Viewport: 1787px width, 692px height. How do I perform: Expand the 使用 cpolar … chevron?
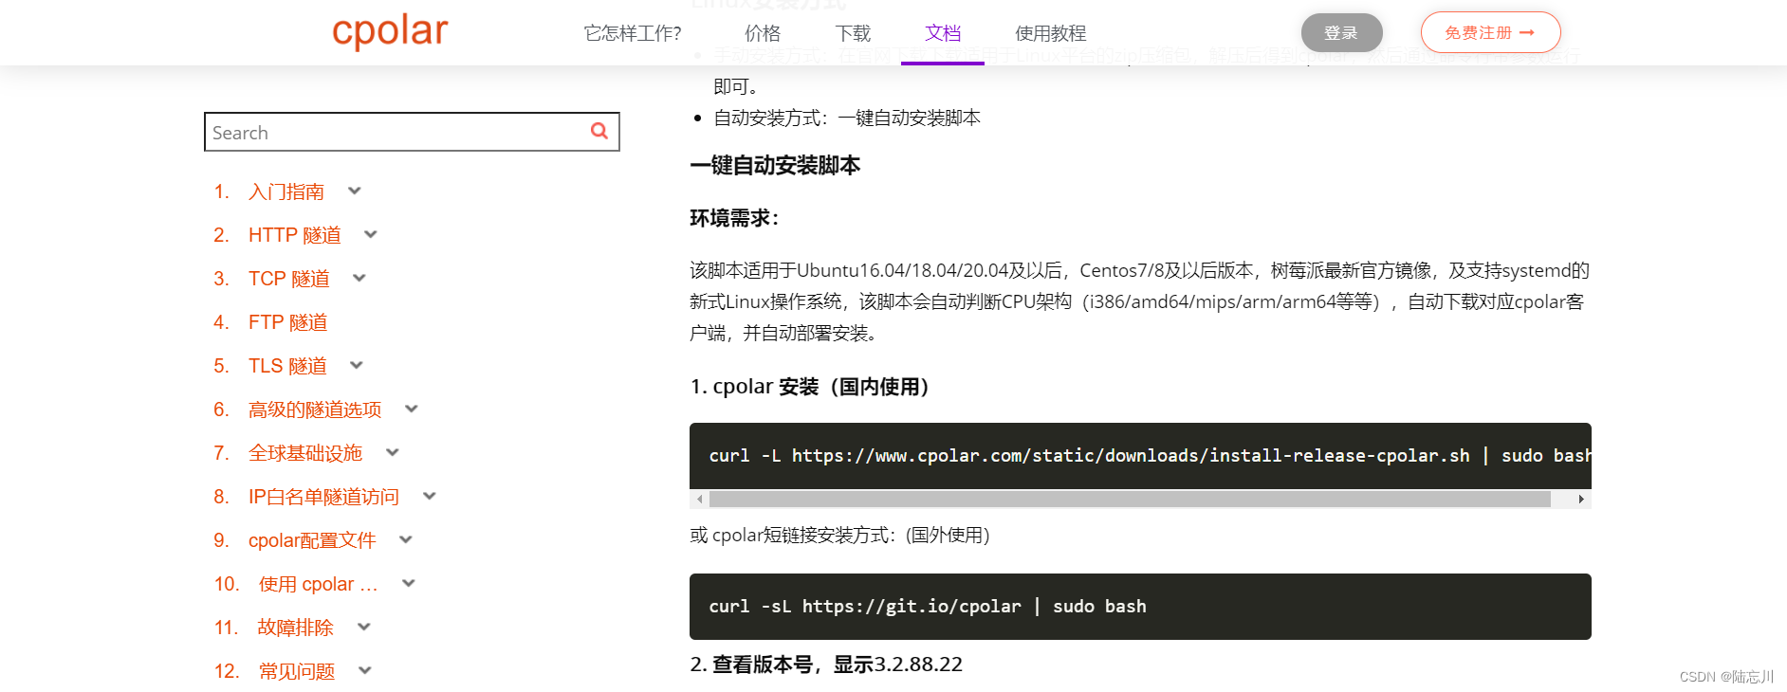[x=409, y=583]
